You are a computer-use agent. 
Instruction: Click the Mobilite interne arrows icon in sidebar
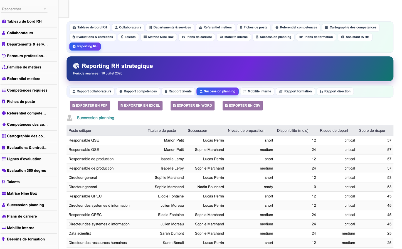[4, 228]
